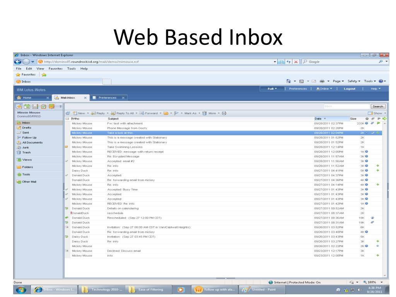Switch to the Home tab
Viewport: 396px width, 297px height.
click(32, 97)
